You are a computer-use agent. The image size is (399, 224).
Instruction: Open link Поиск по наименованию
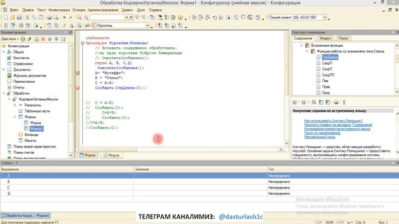(x=322, y=133)
